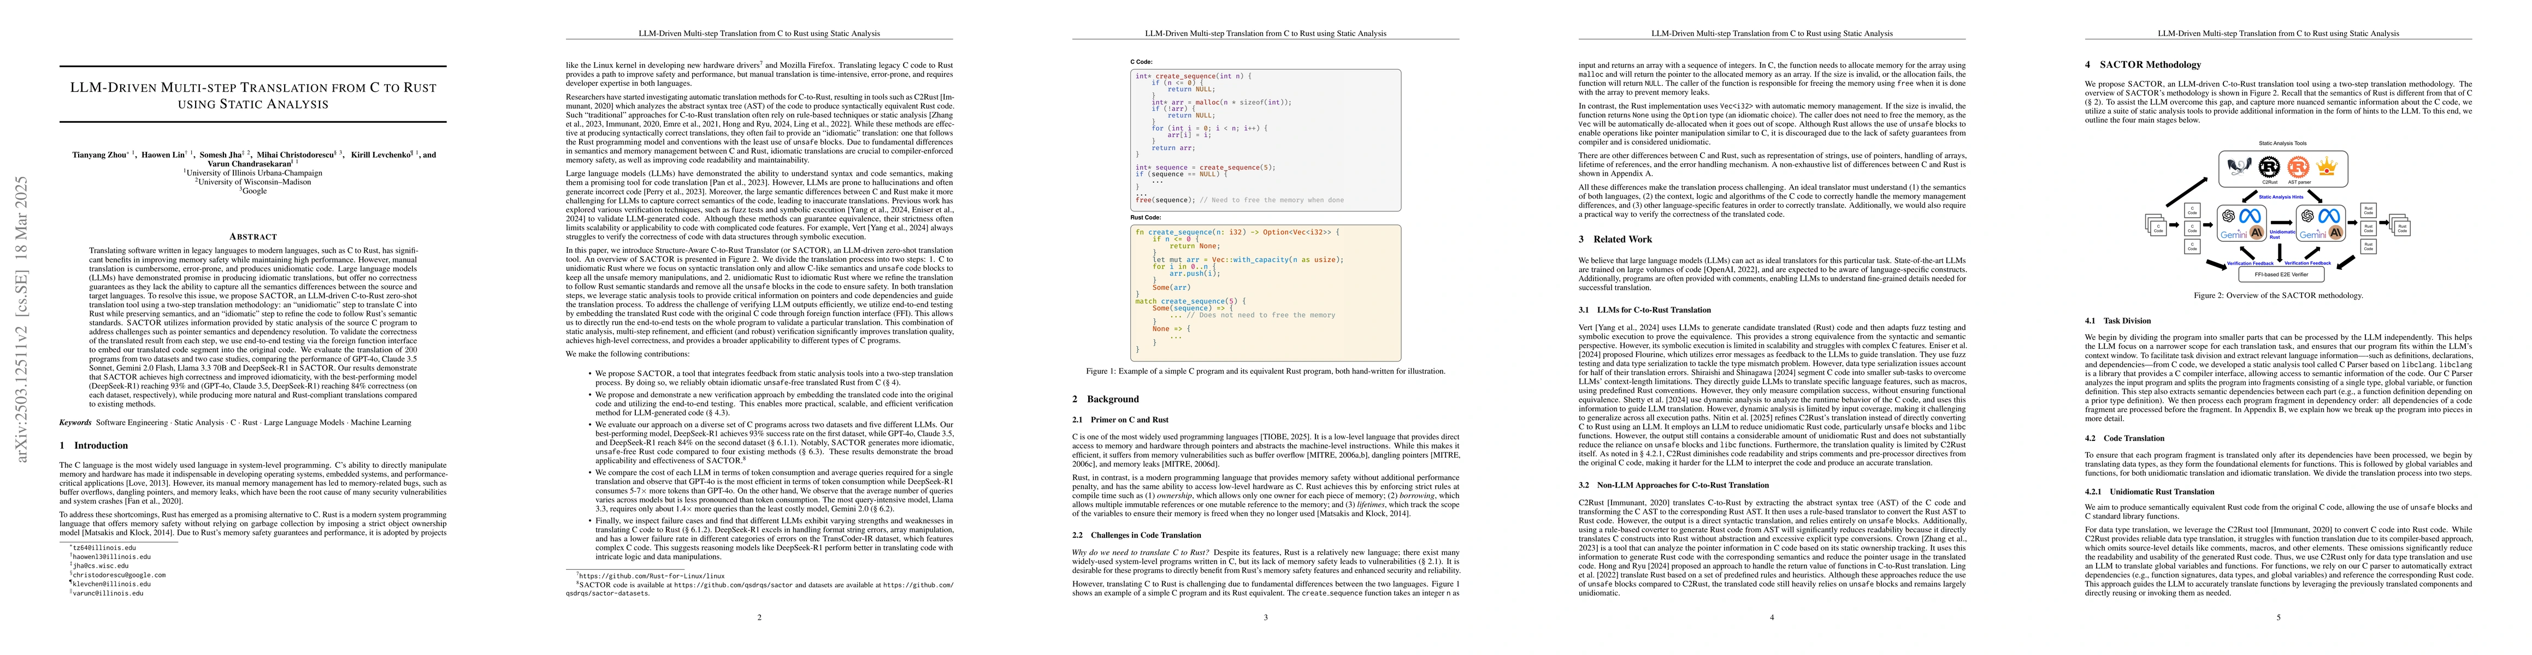Click the FFI-based E2E Verifier box
Image resolution: width=2532 pixels, height=655 pixels.
point(2281,275)
